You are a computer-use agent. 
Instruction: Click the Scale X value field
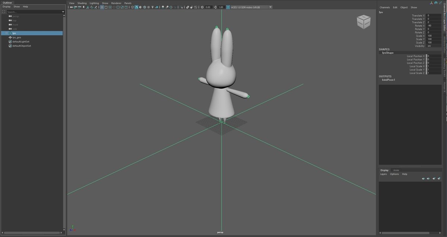(x=434, y=36)
